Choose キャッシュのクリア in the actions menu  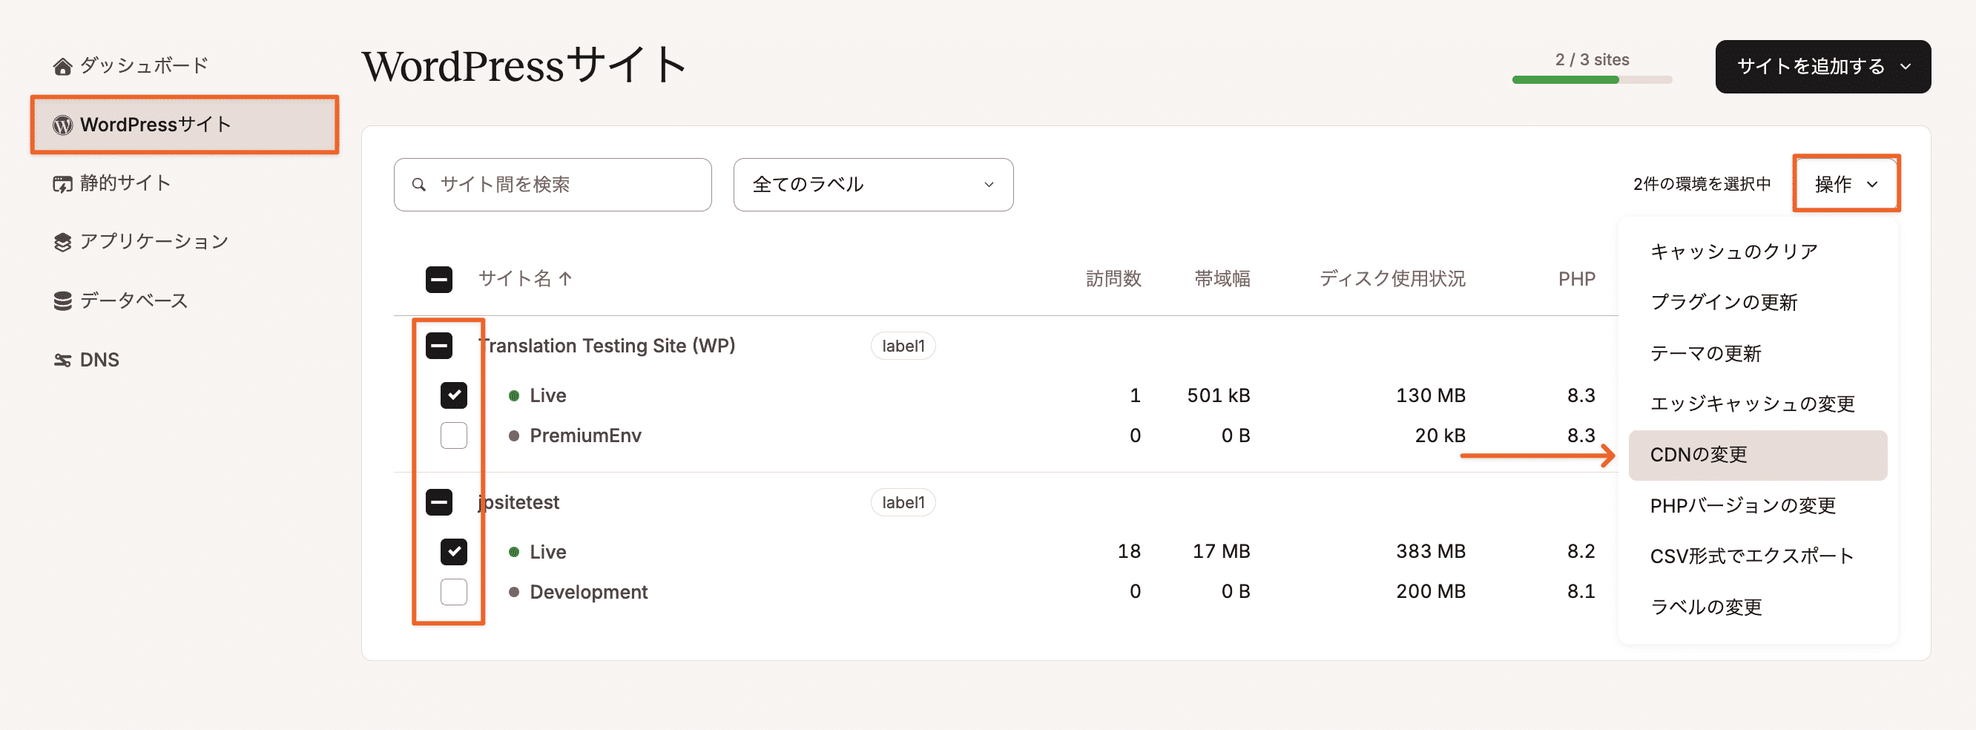point(1733,251)
